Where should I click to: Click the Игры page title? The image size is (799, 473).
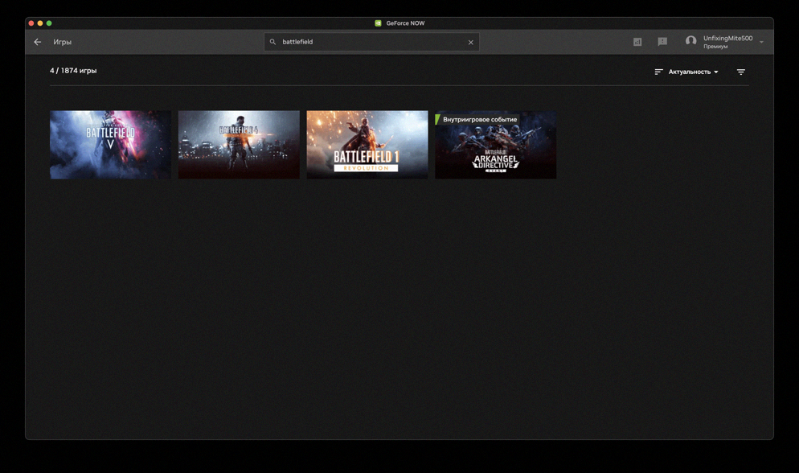62,42
